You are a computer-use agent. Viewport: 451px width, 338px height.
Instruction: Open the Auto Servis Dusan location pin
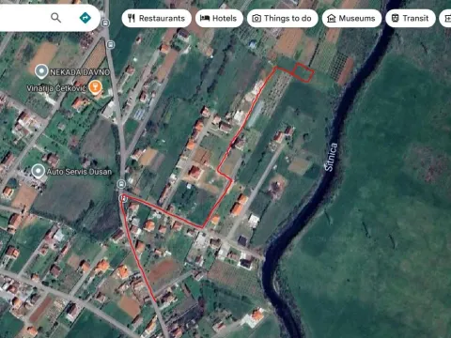tap(39, 171)
